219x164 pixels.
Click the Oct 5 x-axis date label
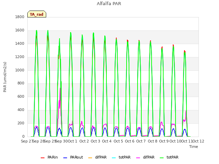[x=118, y=141]
